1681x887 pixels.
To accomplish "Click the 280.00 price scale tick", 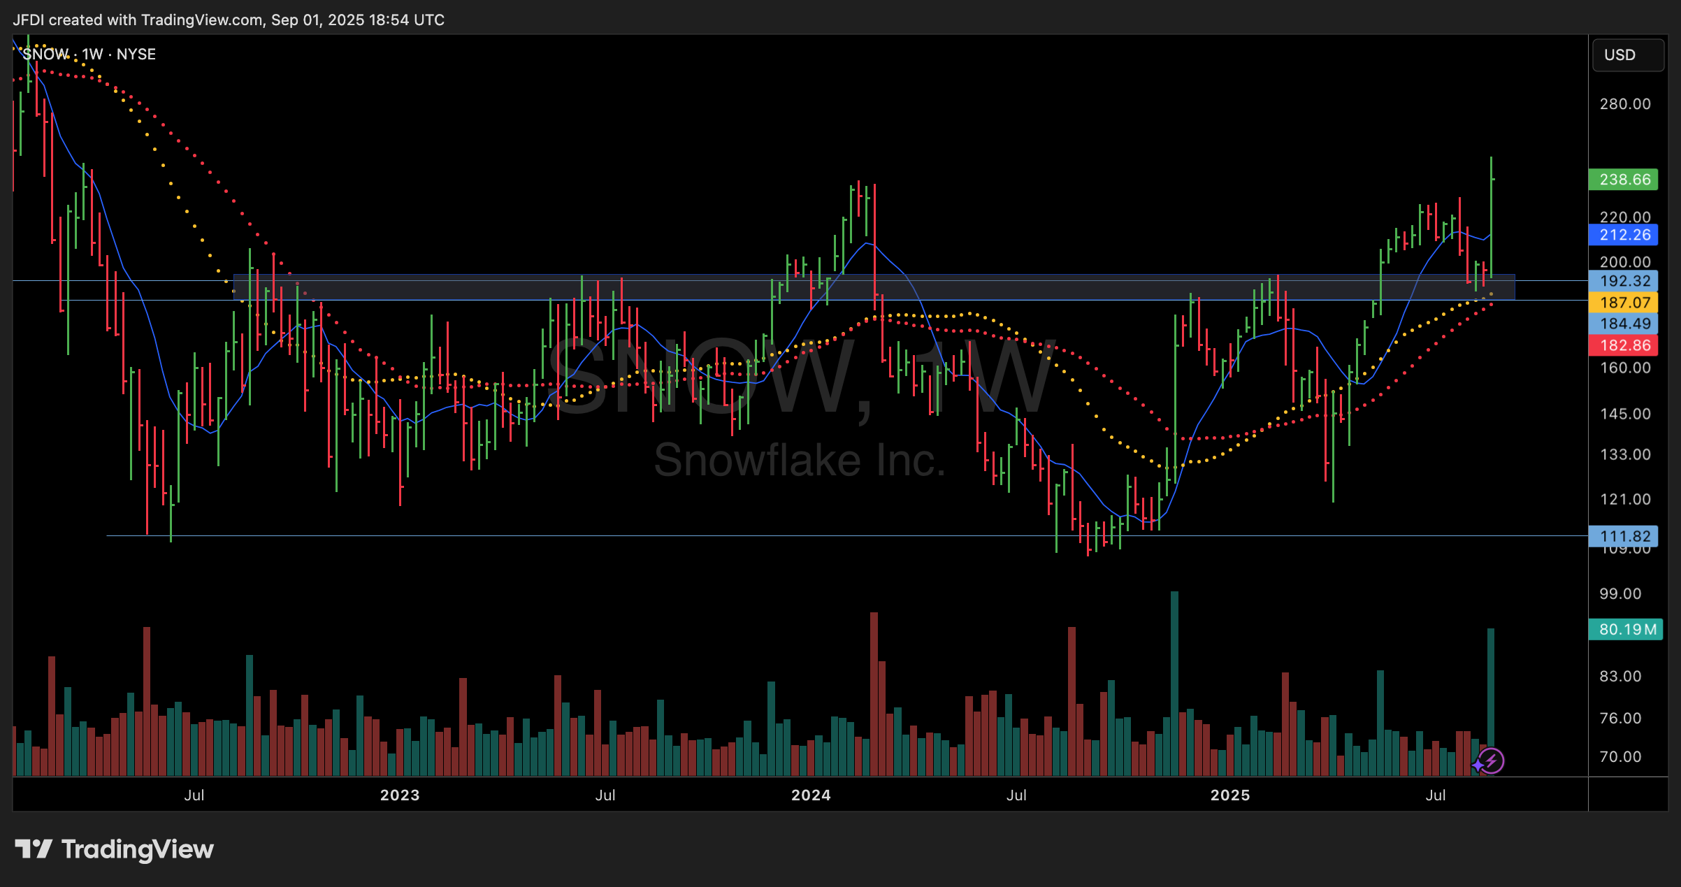I will tap(1625, 104).
